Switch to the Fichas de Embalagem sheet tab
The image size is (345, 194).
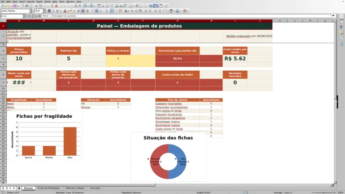point(49,188)
